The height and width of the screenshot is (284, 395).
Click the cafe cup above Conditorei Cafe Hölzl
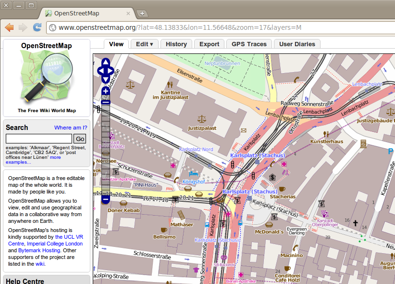point(287,268)
